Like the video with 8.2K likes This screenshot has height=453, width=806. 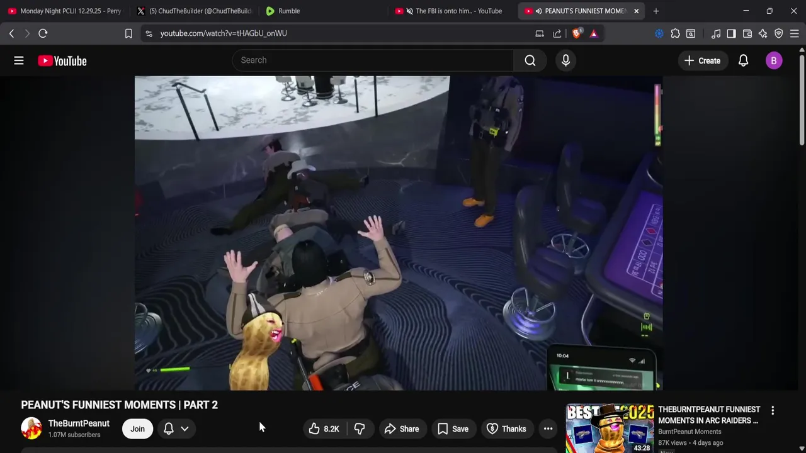point(324,428)
